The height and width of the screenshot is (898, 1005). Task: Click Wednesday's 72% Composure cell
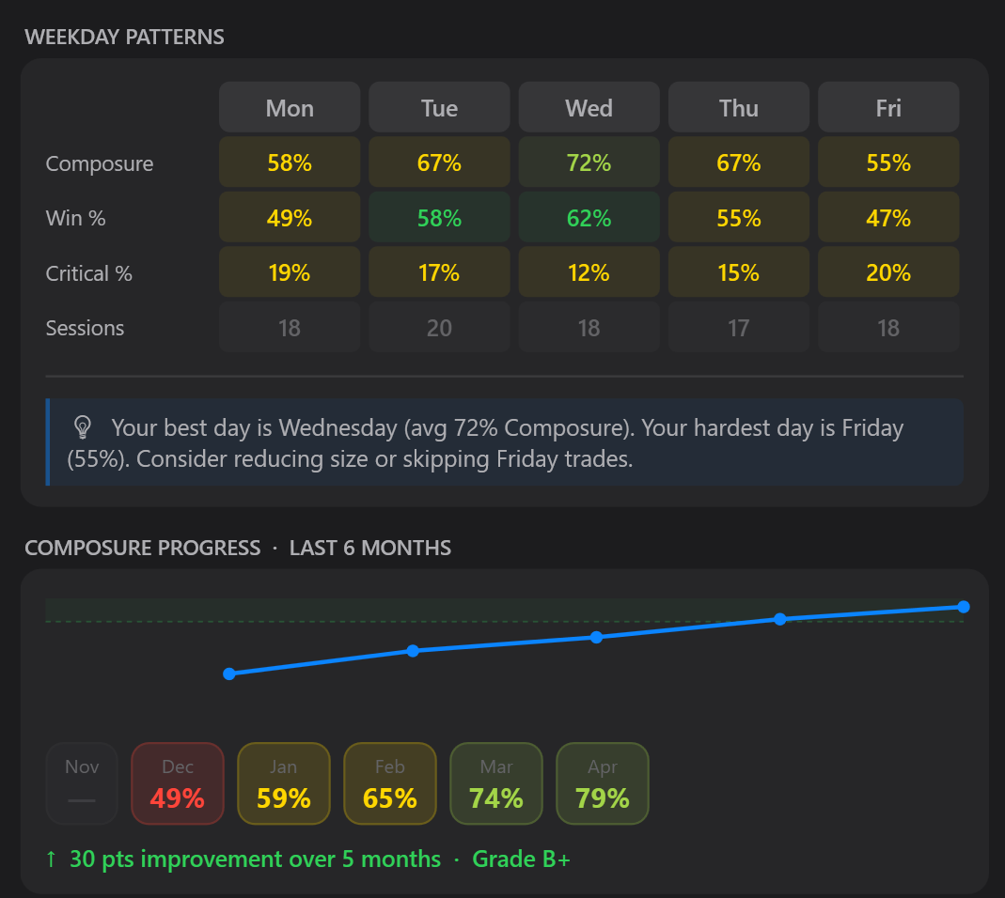589,163
